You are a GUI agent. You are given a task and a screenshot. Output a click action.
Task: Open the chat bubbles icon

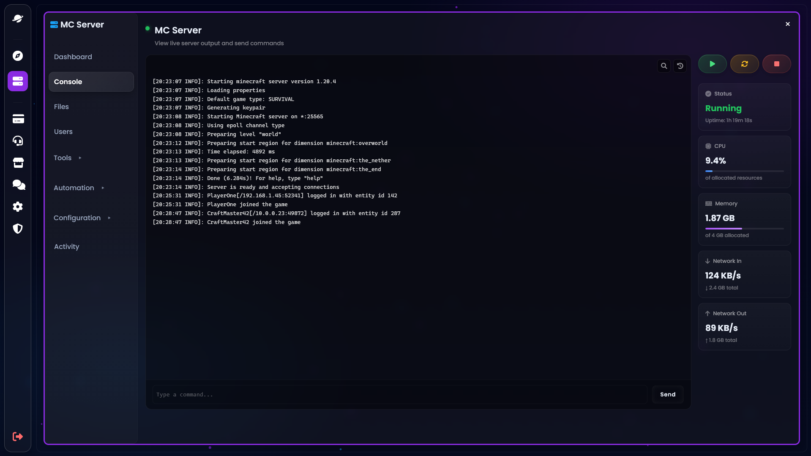(x=19, y=185)
